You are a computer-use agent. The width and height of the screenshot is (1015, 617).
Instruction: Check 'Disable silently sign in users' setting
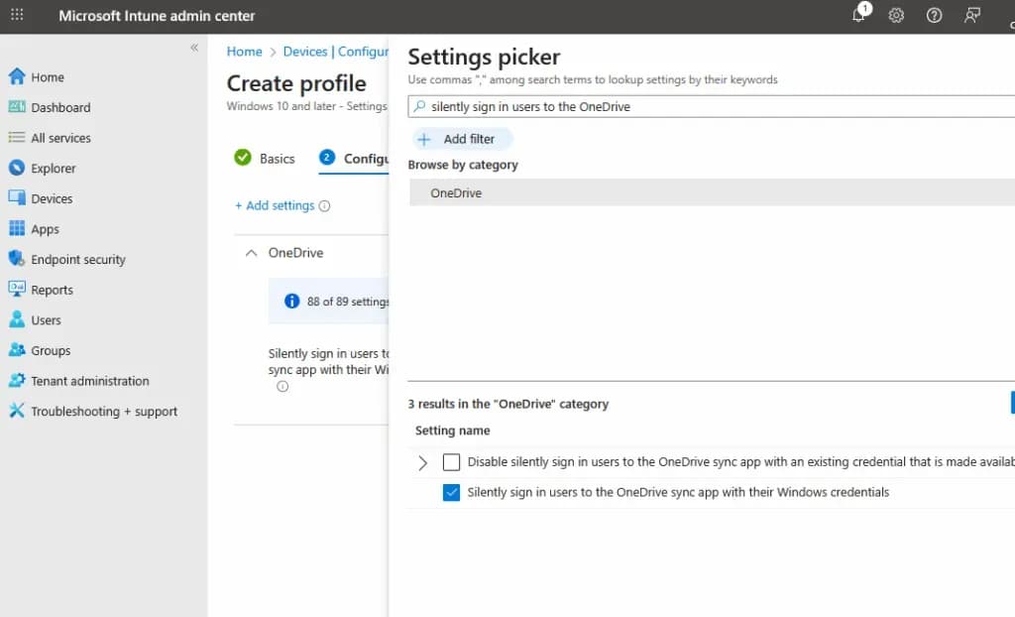click(x=451, y=461)
